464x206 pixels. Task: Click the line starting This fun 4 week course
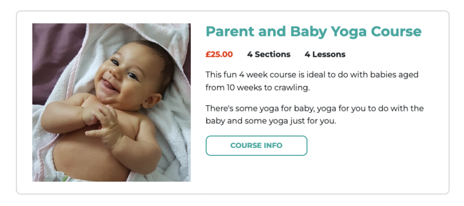click(312, 75)
